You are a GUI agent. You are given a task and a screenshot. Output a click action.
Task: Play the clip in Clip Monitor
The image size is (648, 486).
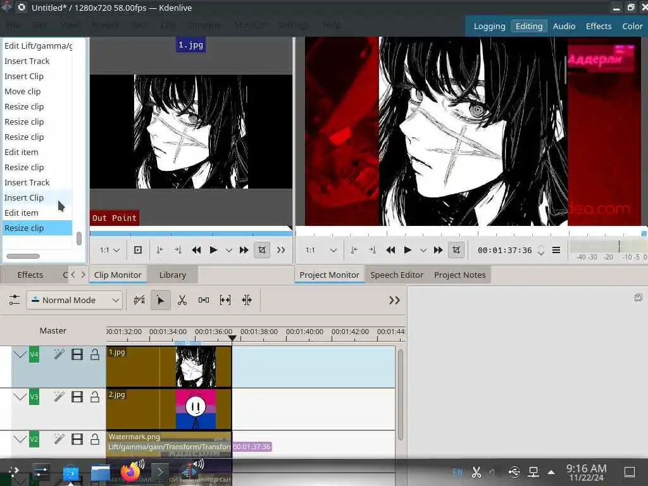213,250
